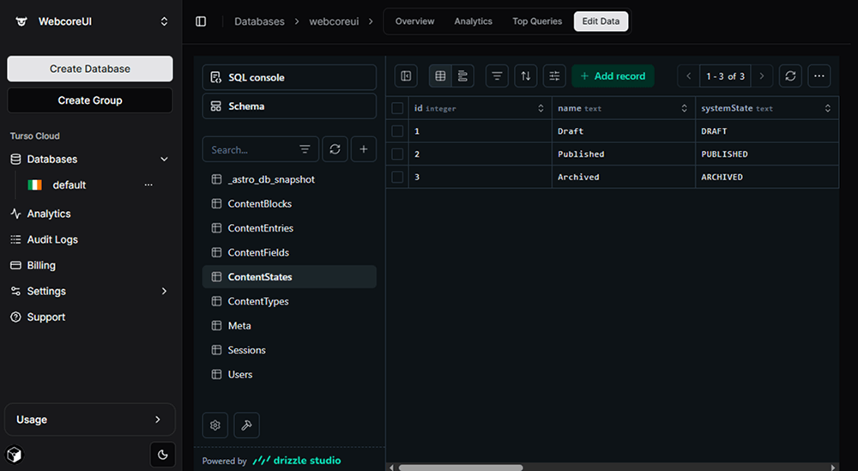The height and width of the screenshot is (471, 858).
Task: Toggle dark mode moon icon
Action: click(162, 455)
